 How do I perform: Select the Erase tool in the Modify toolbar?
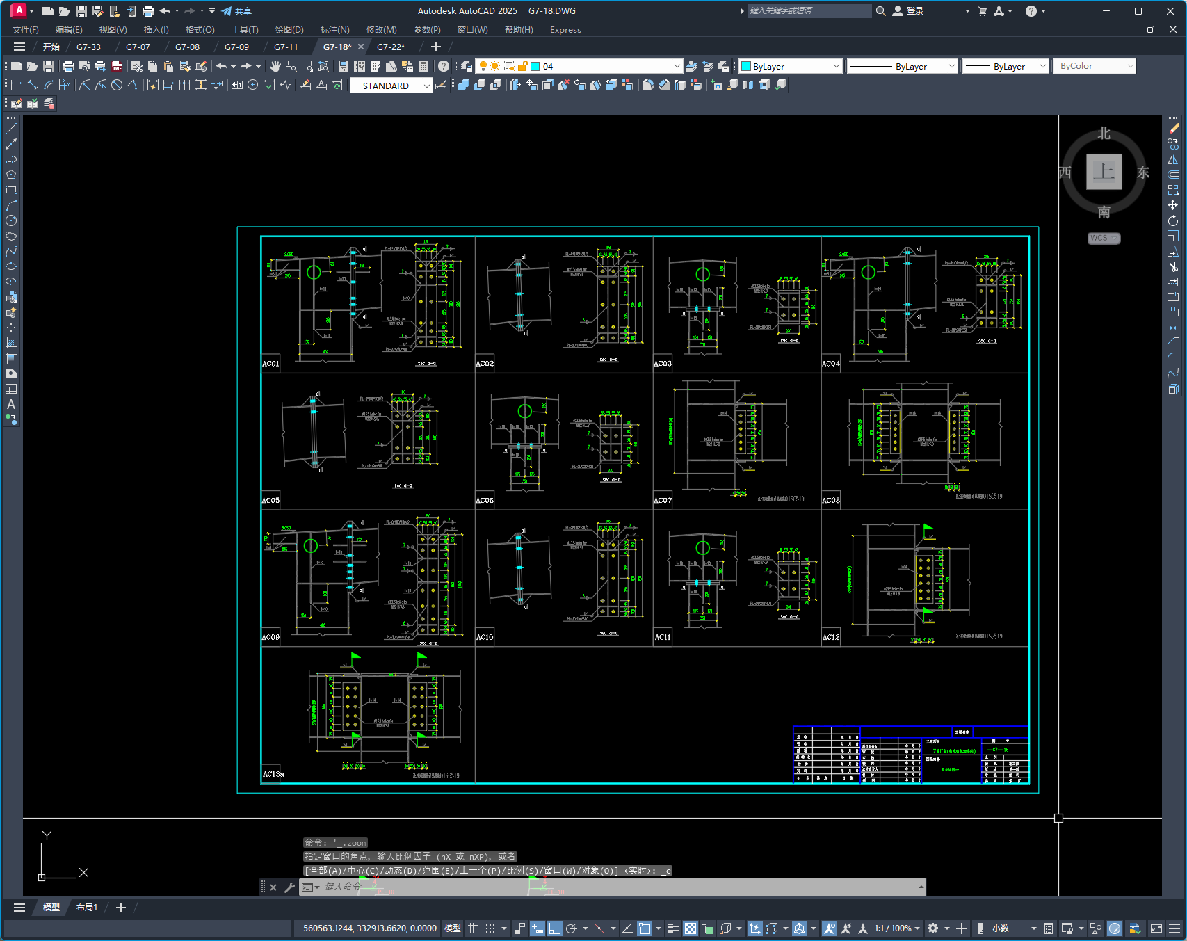[x=1173, y=129]
